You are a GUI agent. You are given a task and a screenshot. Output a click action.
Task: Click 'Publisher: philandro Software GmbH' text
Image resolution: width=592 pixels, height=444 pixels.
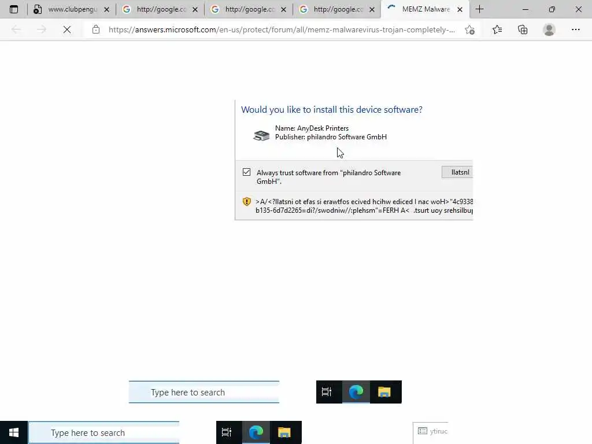(x=331, y=136)
